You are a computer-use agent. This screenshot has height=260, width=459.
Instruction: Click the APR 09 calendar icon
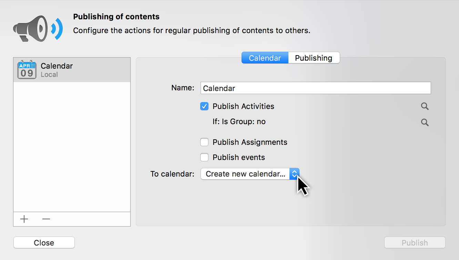click(27, 69)
